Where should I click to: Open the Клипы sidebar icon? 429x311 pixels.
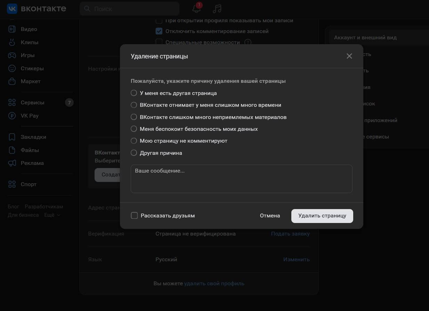pyautogui.click(x=12, y=42)
